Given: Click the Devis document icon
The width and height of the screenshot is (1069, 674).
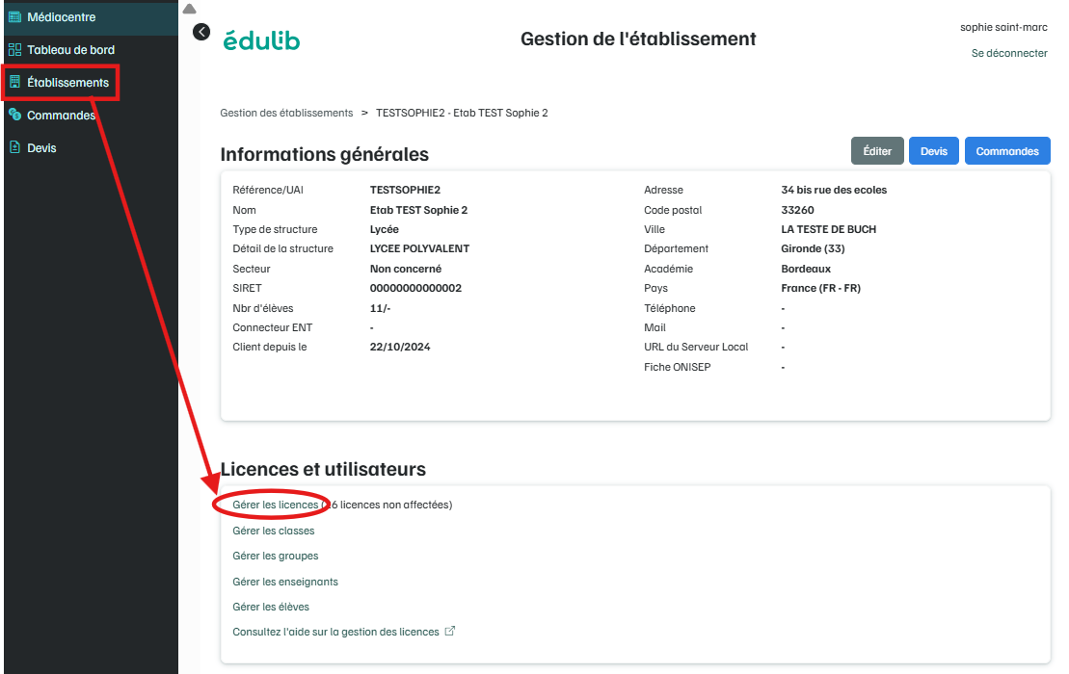Looking at the screenshot, I should pyautogui.click(x=14, y=148).
